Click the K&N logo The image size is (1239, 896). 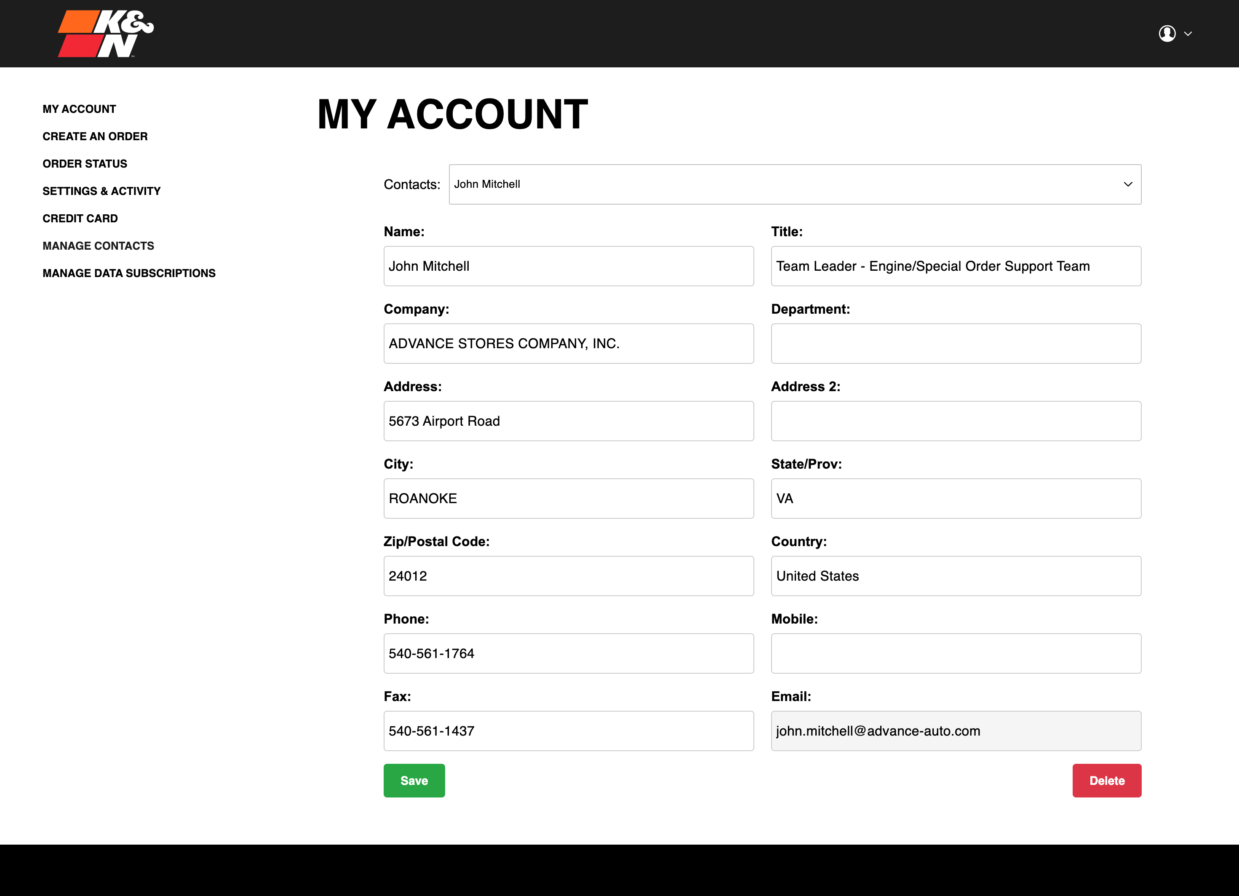(x=106, y=33)
